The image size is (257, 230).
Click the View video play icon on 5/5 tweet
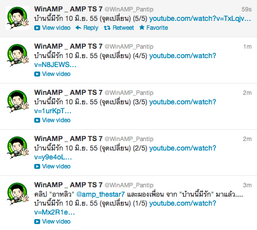coord(37,28)
